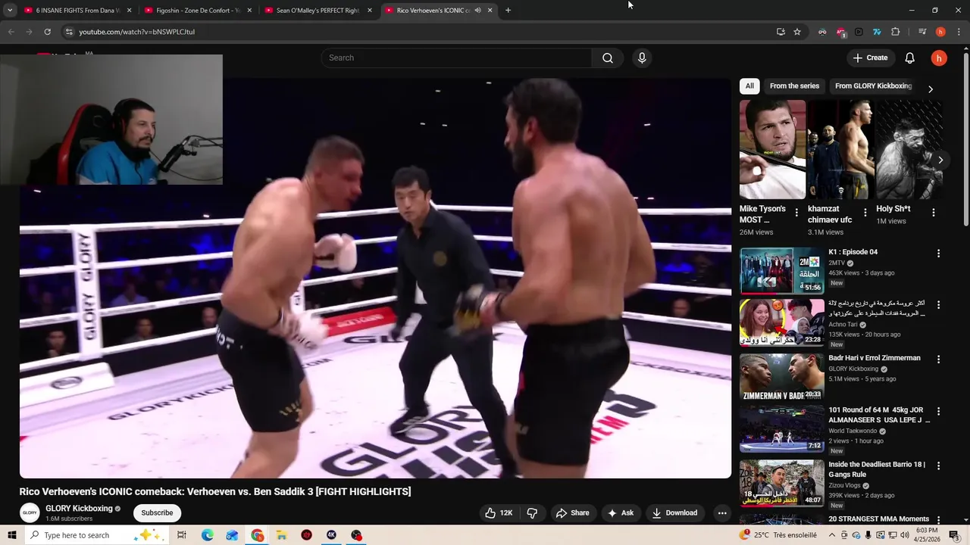The image size is (970, 545).
Task: Subscribe to GLORY Kickboxing channel
Action: tap(157, 512)
